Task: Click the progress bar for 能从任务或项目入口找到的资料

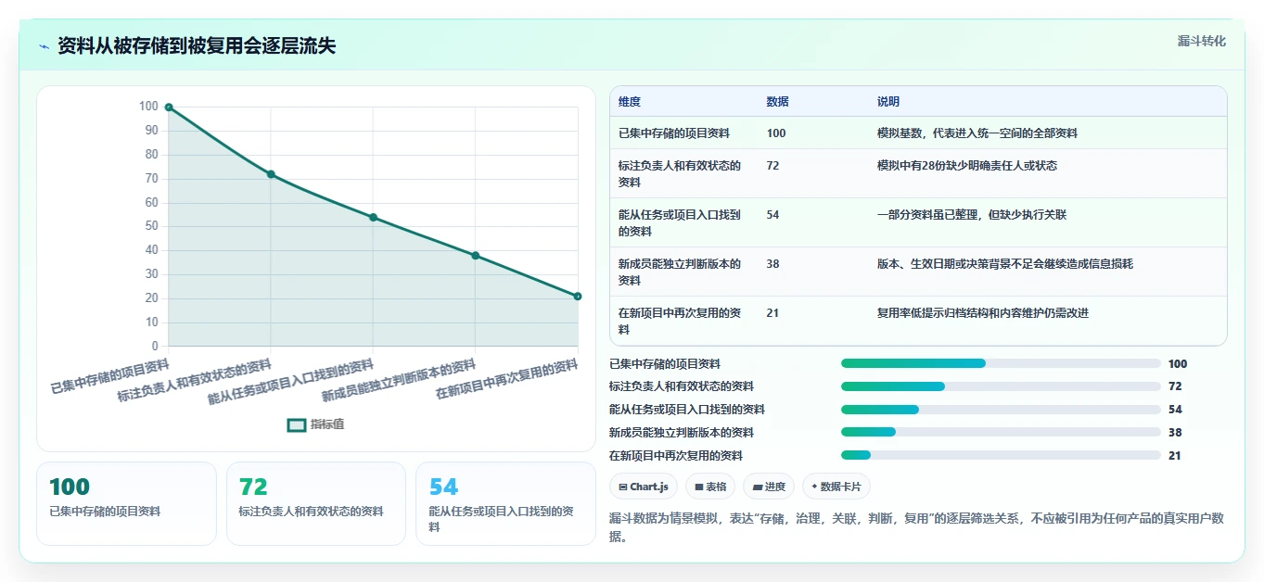Action: coord(1001,410)
